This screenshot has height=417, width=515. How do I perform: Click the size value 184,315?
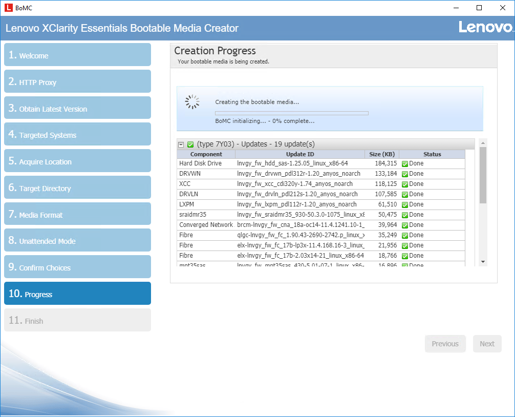coord(386,163)
